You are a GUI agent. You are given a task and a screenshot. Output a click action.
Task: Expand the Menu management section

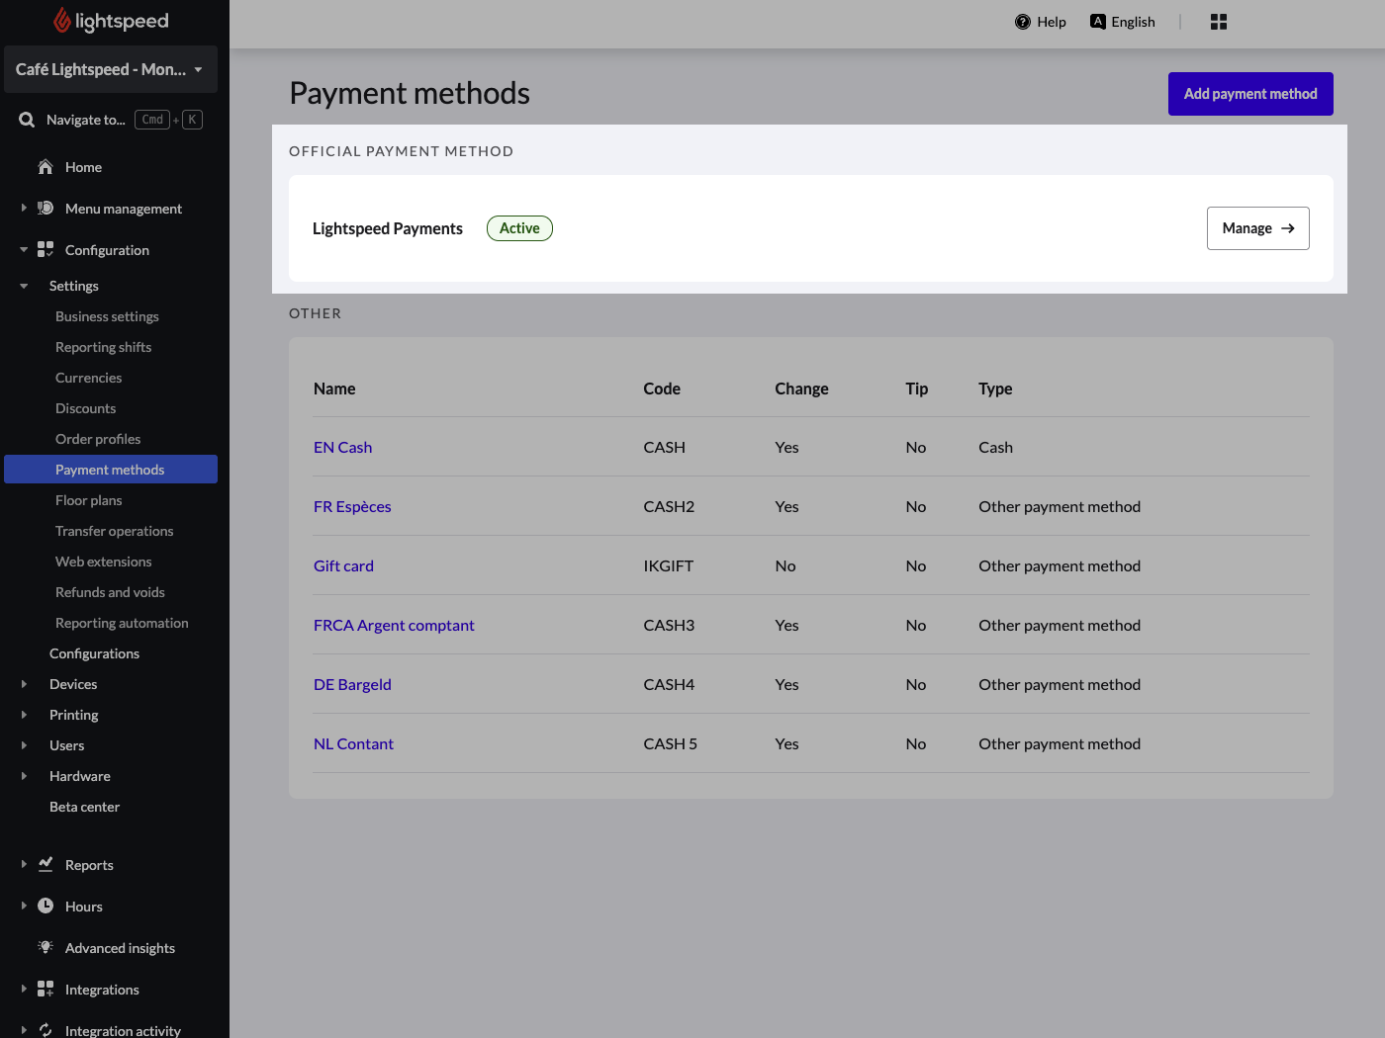click(24, 209)
